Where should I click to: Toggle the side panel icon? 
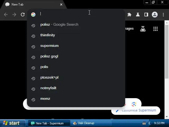(x=146, y=15)
